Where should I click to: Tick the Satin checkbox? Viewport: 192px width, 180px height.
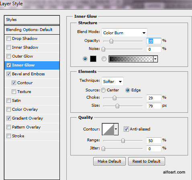(x=8, y=101)
